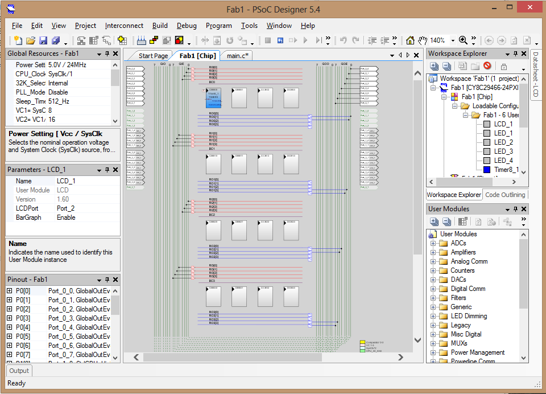This screenshot has height=394, width=546.
Task: Click the zoom magnifier icon
Action: [x=463, y=40]
